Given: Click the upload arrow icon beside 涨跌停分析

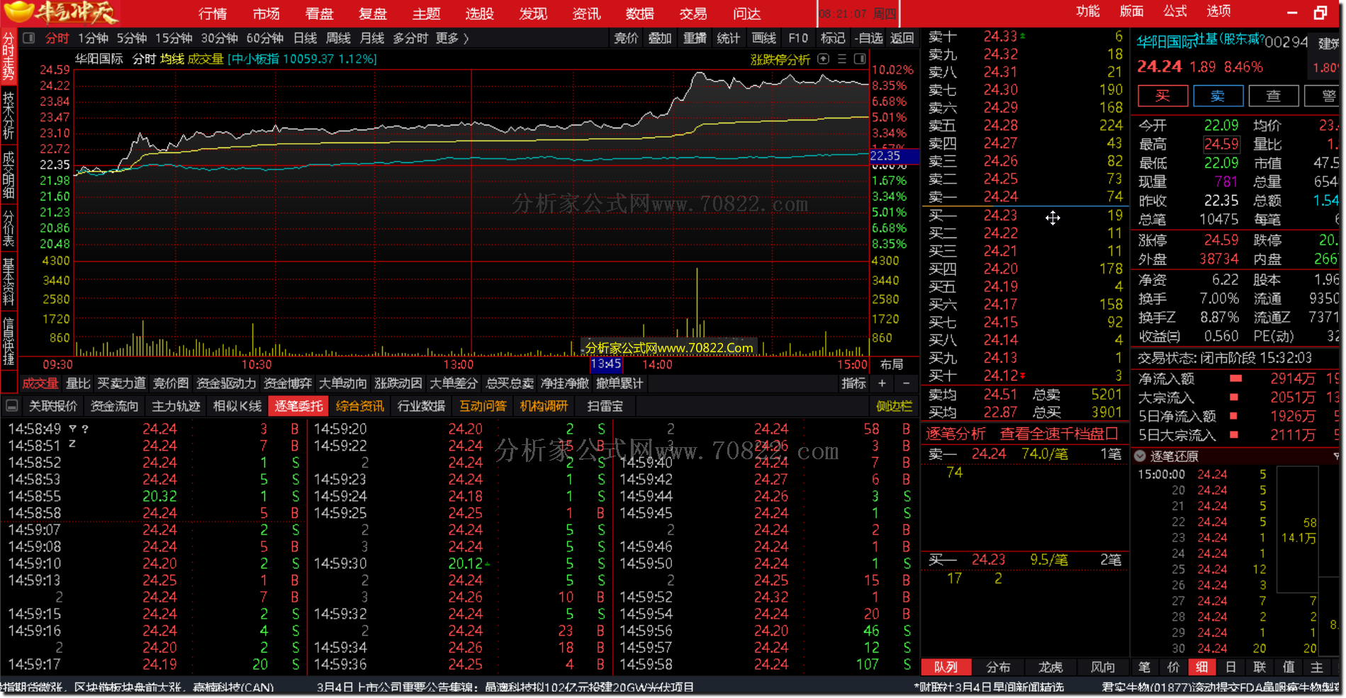Looking at the screenshot, I should click(x=823, y=59).
